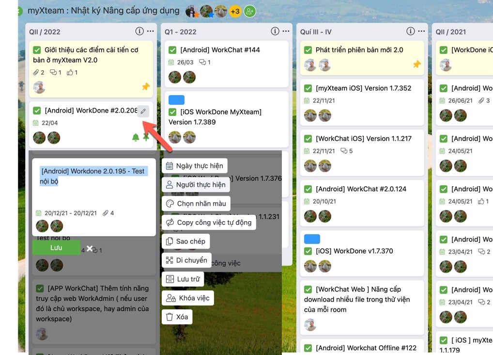The image size is (493, 355).
Task: Select Ngày thực hiện menu option
Action: (x=194, y=166)
